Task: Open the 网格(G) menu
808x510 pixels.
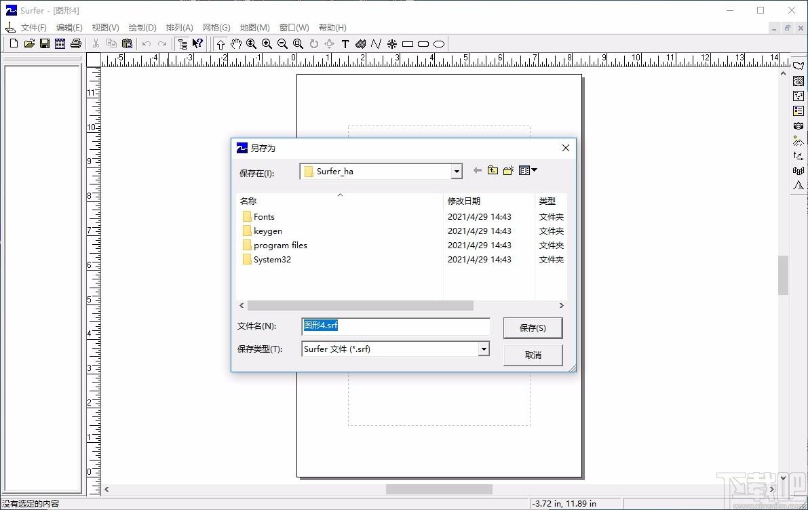Action: click(x=216, y=27)
